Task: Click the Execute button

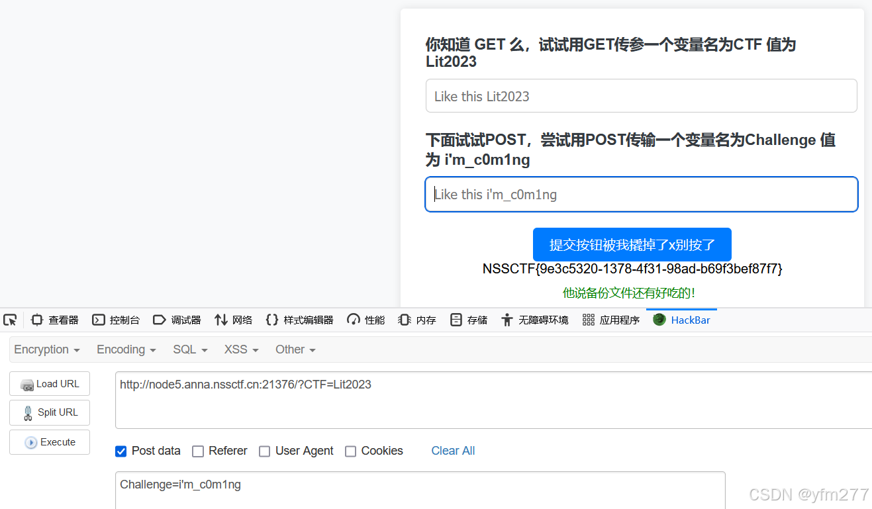Action: pos(50,442)
